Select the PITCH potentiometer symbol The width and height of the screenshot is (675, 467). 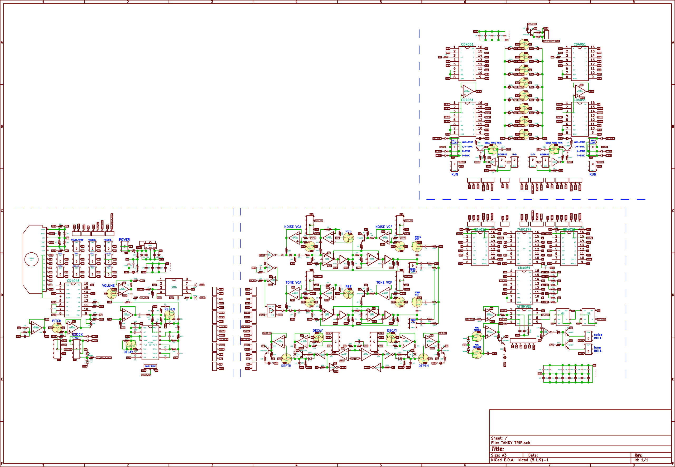(x=57, y=328)
